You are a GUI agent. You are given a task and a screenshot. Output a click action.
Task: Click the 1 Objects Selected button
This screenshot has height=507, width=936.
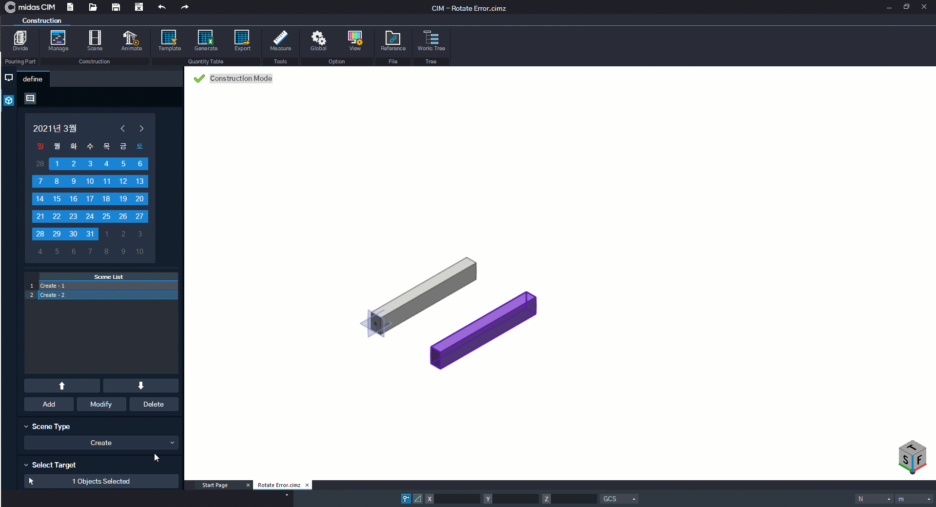pyautogui.click(x=101, y=481)
